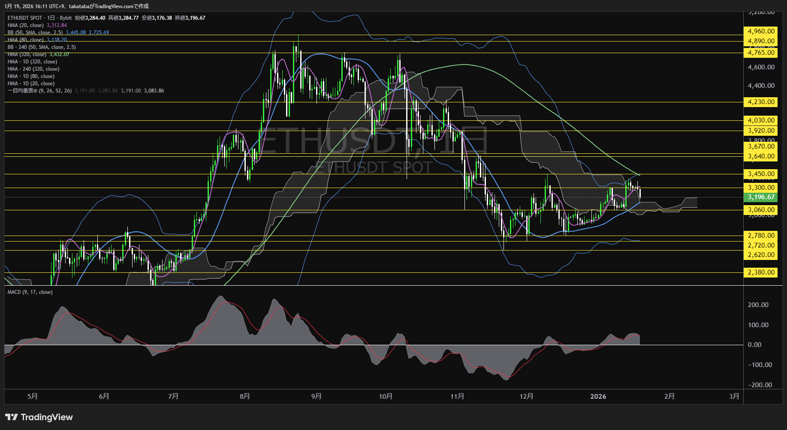The image size is (787, 430).
Task: Select BB (50, SMA, close, 2.5) legend
Action: (35, 33)
